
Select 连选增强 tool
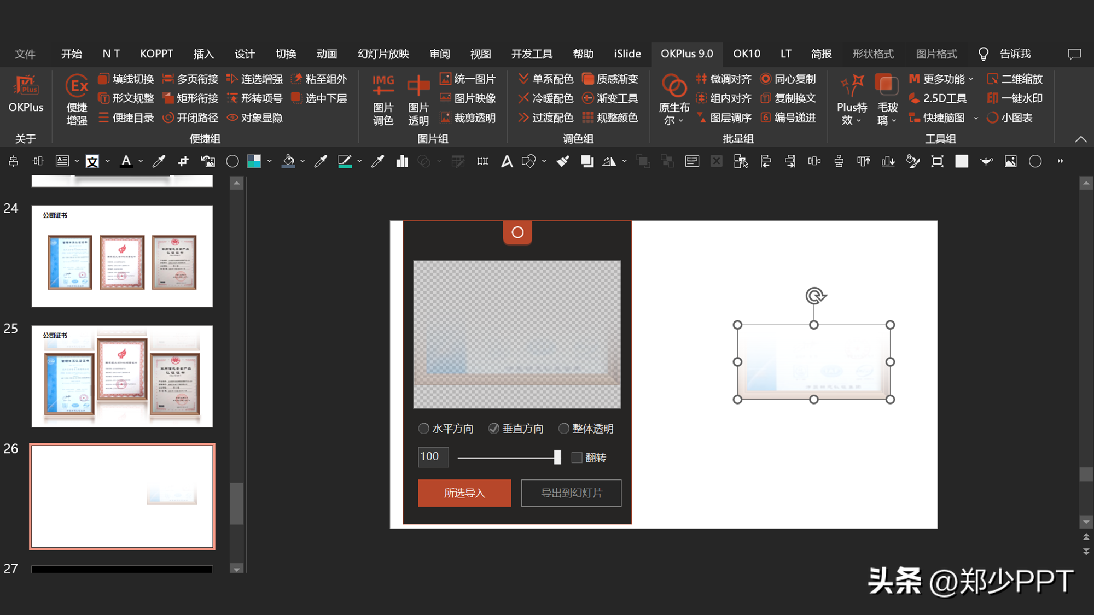point(255,79)
